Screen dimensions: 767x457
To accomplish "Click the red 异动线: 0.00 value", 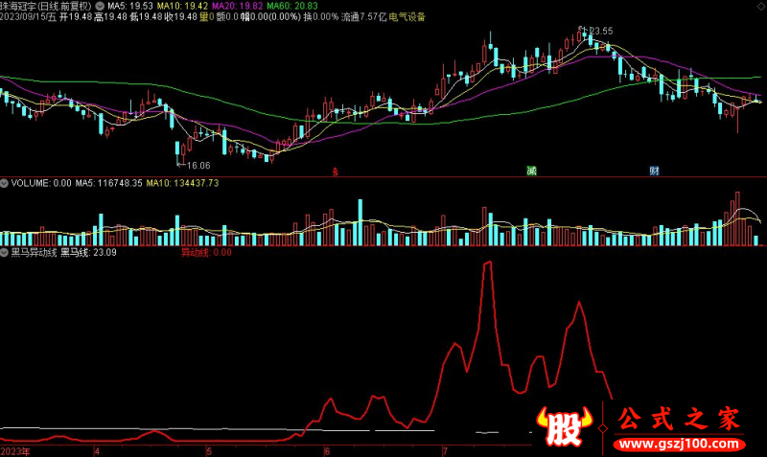I will pos(206,253).
